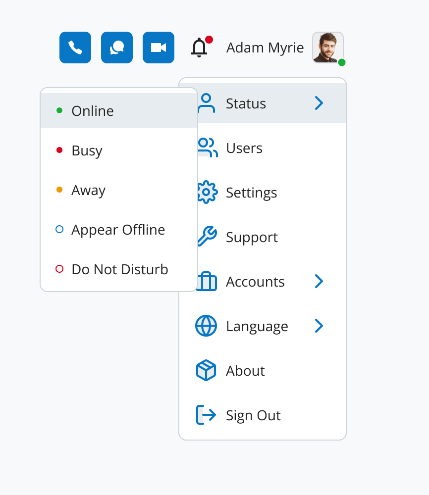
Task: Set status to Online
Action: [92, 111]
